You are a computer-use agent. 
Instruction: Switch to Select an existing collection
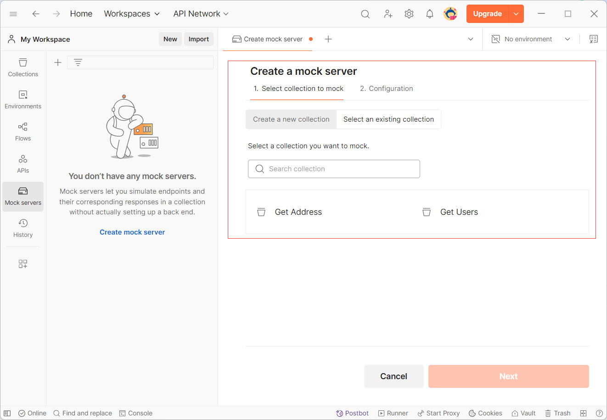pos(388,119)
